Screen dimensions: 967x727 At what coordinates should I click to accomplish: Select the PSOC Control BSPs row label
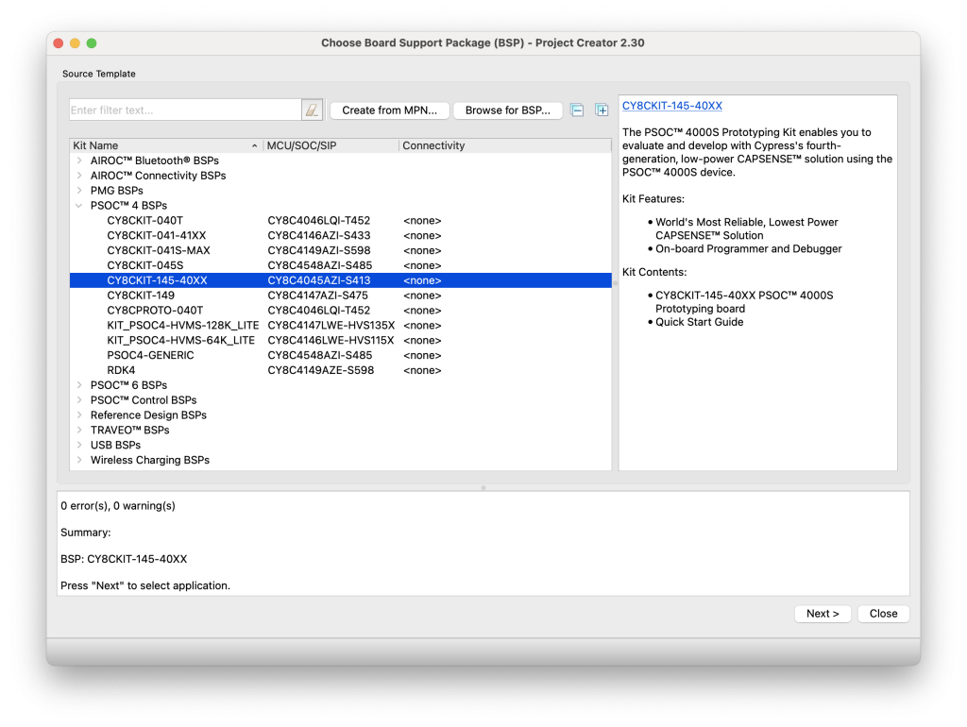click(x=144, y=400)
